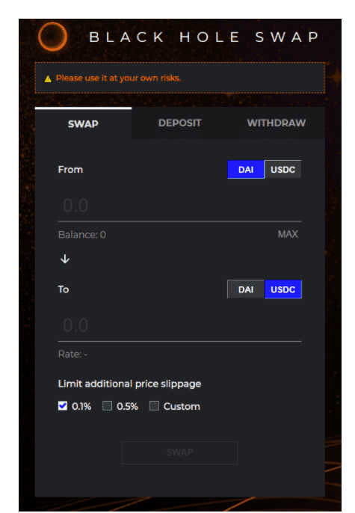
Task: Open the DEPOSIT tab
Action: click(x=180, y=123)
